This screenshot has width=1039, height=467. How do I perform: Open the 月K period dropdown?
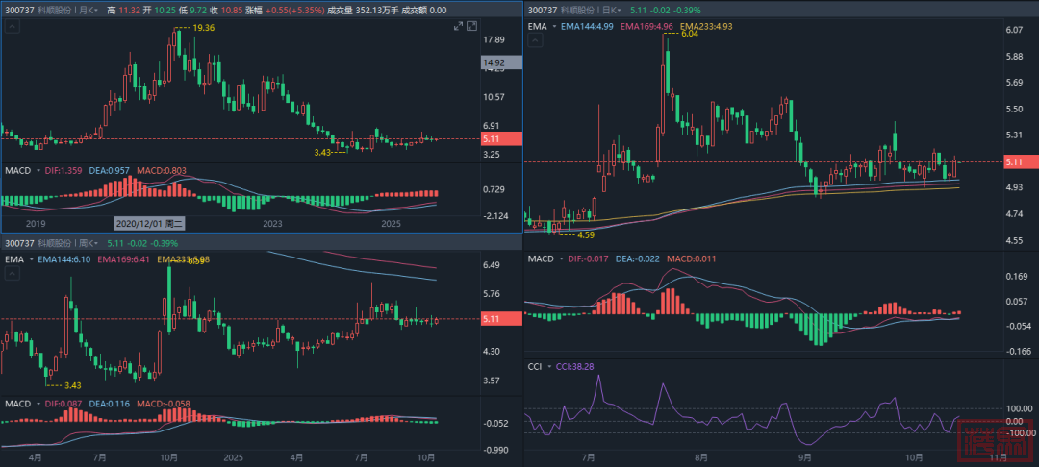pos(90,9)
